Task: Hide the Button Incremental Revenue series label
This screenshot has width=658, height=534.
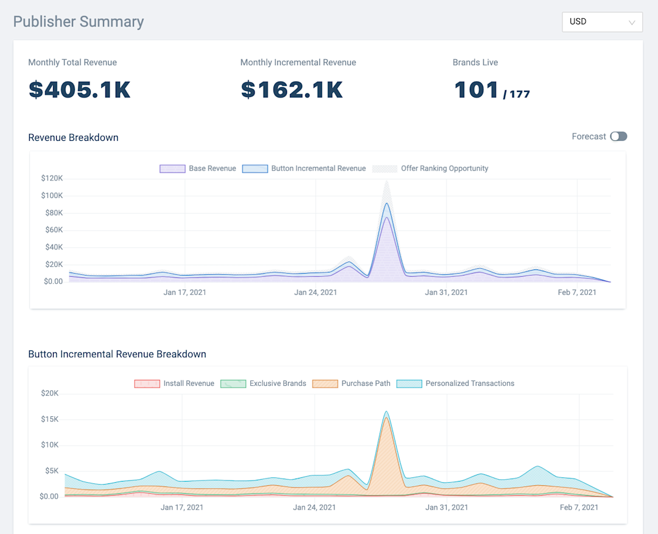Action: [319, 168]
